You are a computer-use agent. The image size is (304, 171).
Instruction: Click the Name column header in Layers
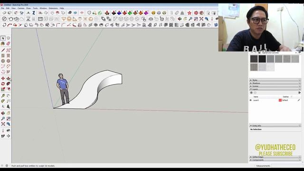point(256,97)
